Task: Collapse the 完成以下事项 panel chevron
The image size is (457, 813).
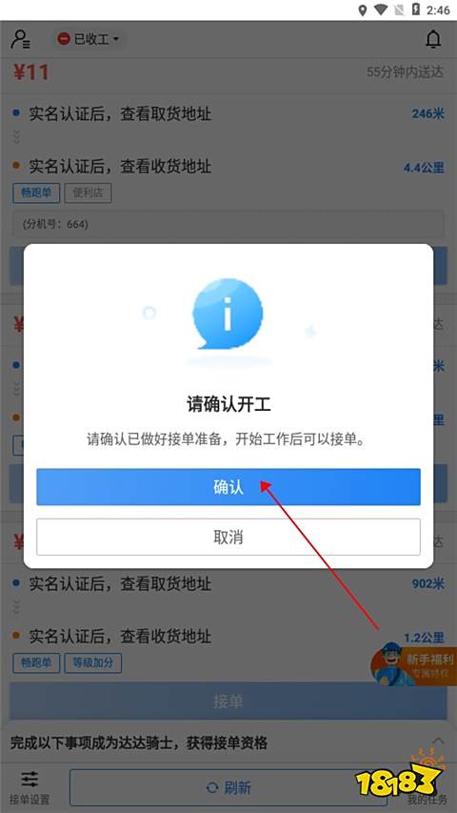Action: (438, 740)
